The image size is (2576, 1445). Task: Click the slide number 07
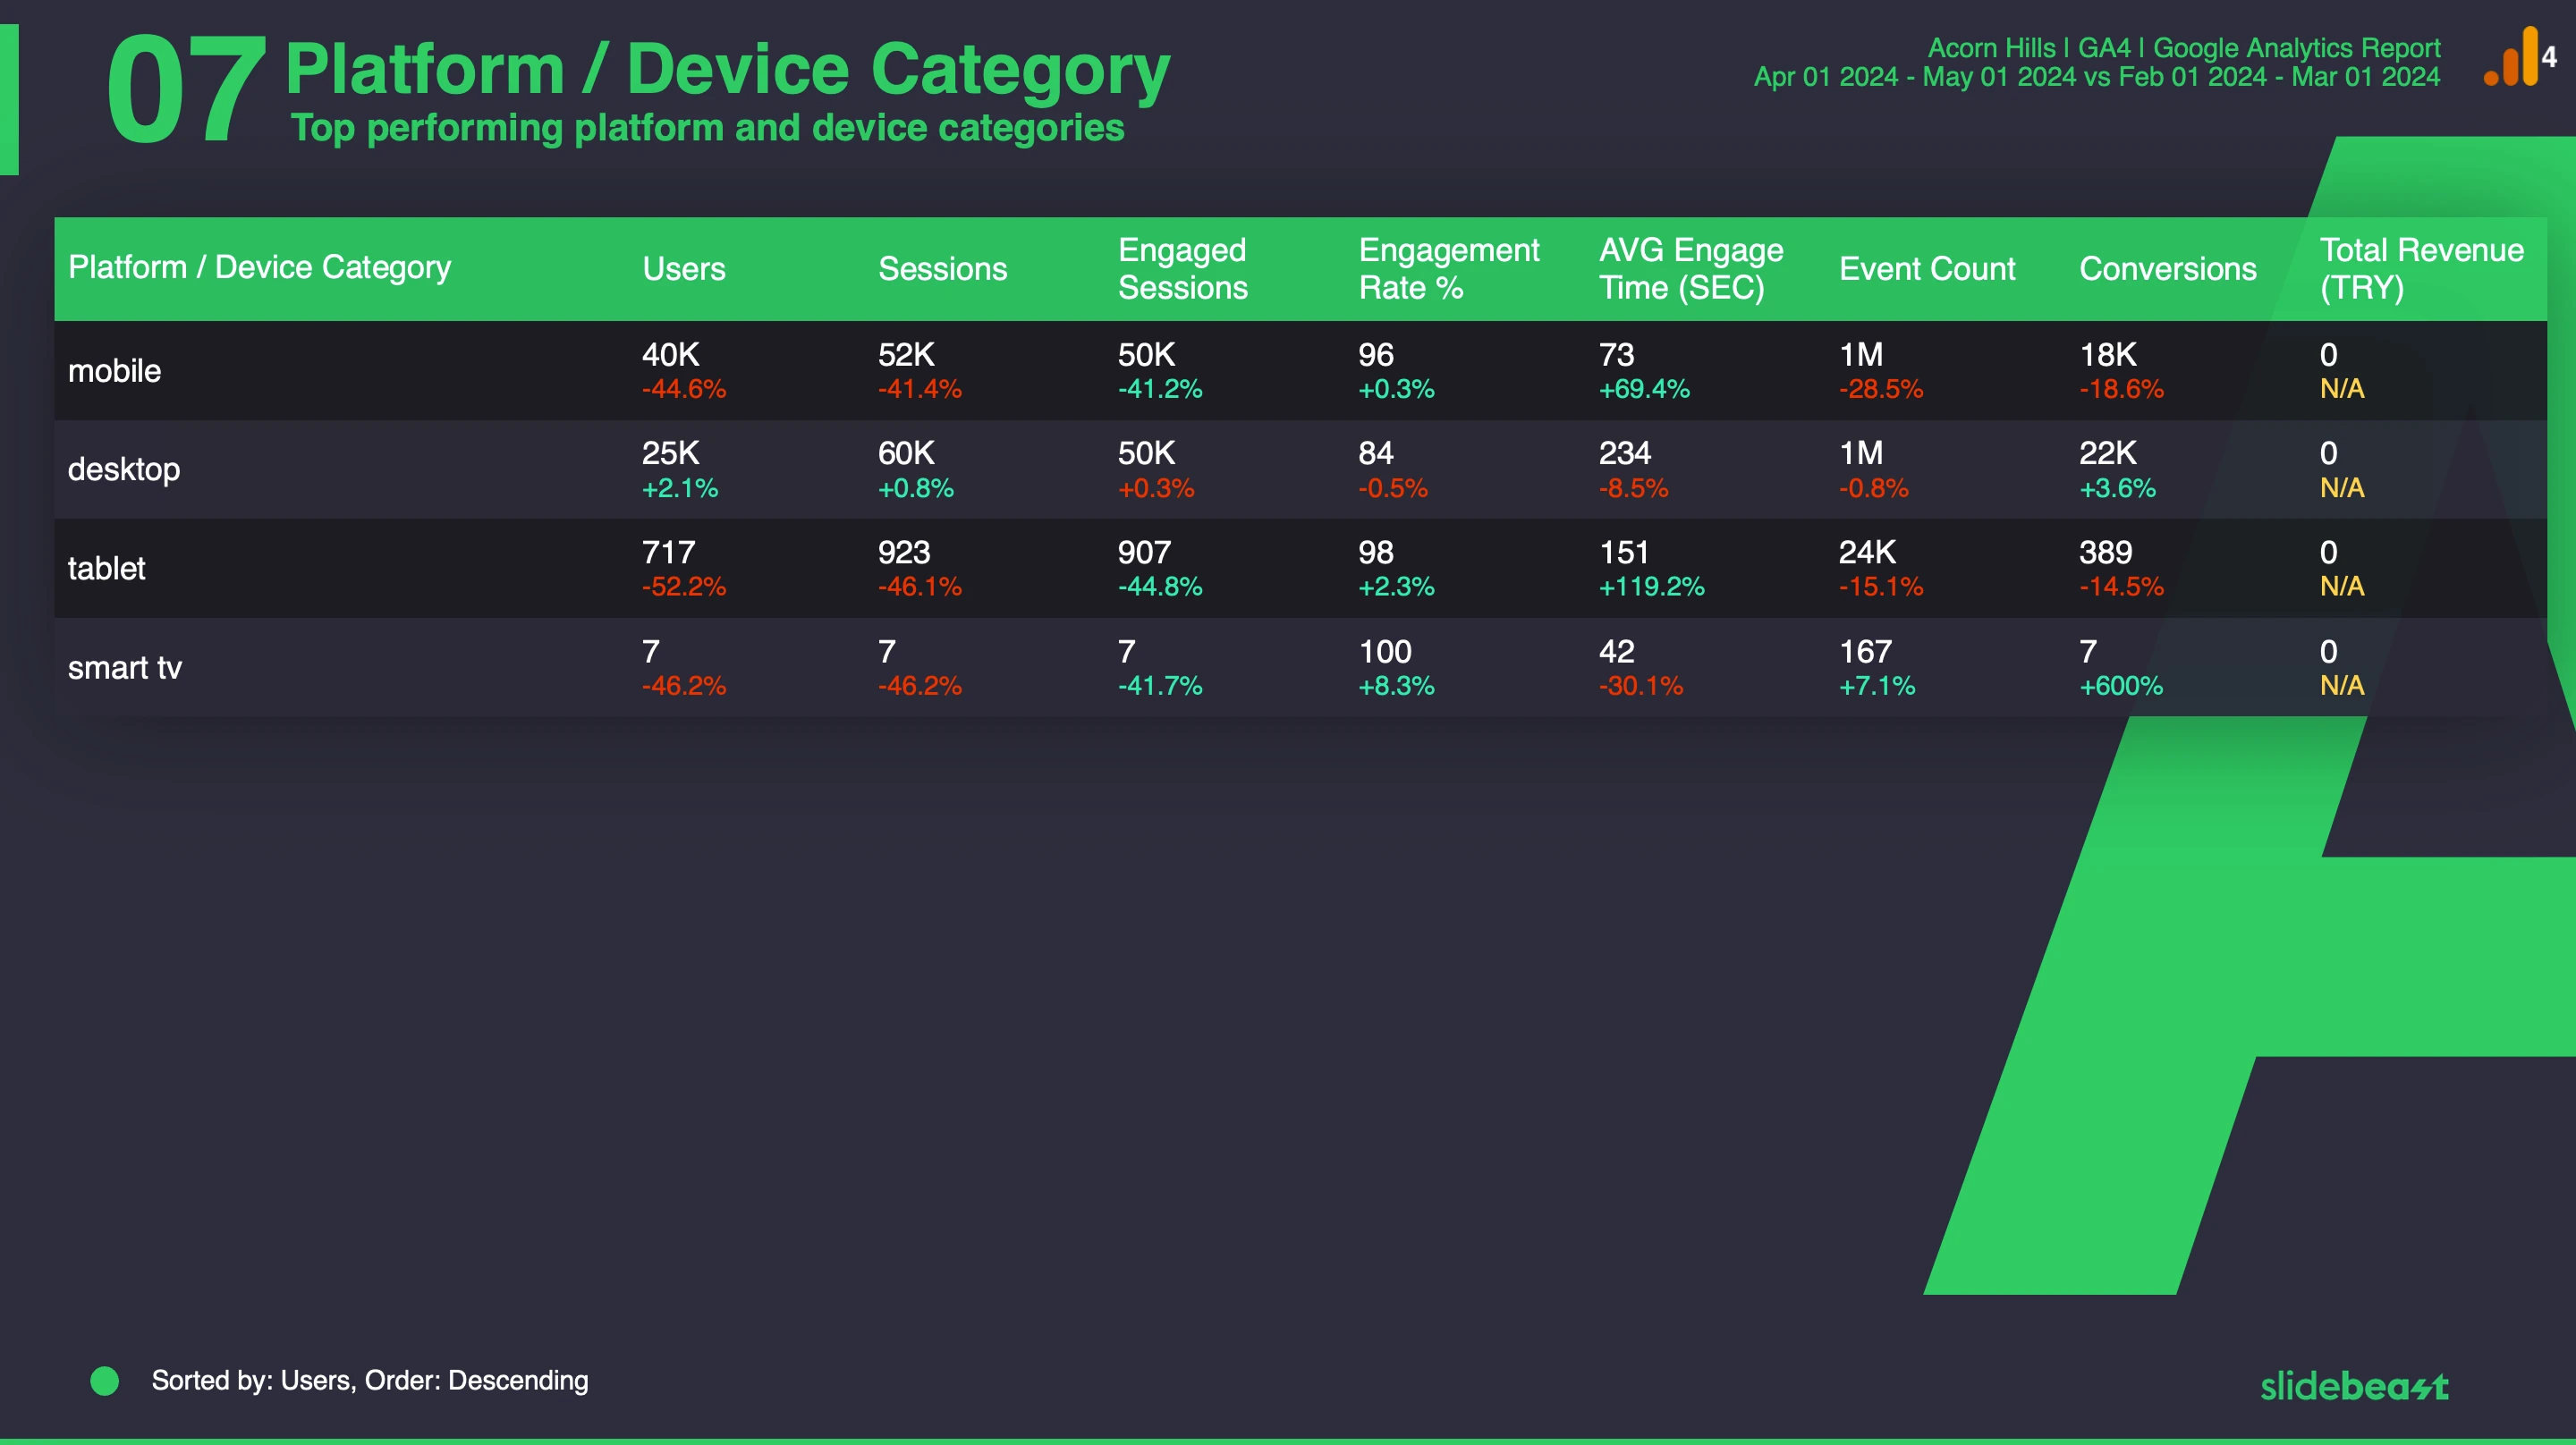click(x=186, y=90)
